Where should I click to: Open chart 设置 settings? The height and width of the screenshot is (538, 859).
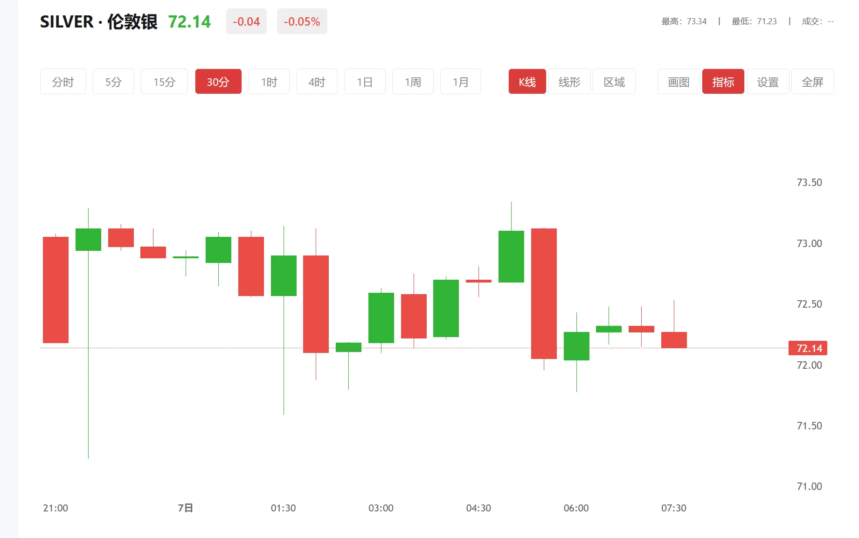click(768, 82)
